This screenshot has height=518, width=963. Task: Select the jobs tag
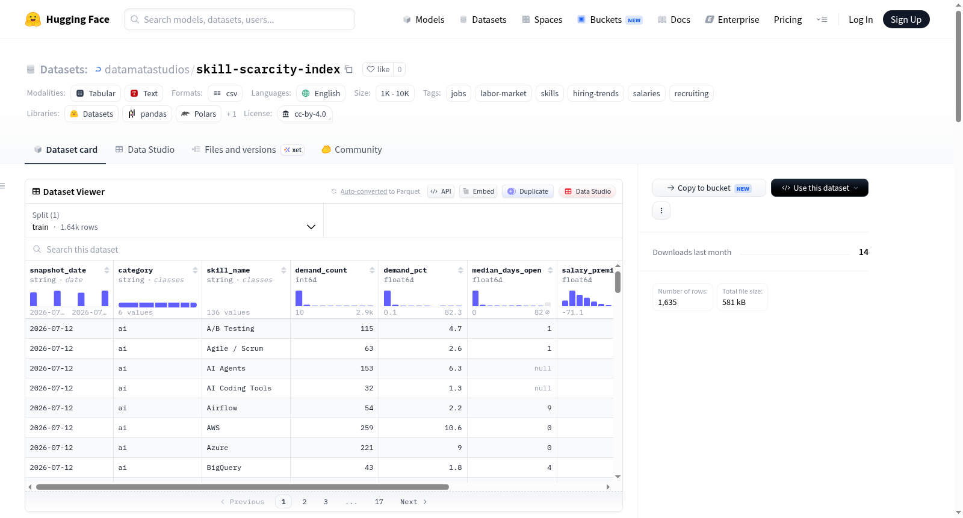pos(459,93)
